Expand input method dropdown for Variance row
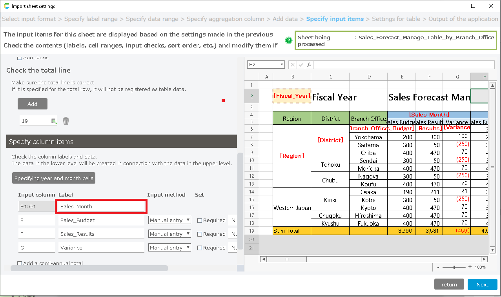501x297 pixels. (169, 248)
